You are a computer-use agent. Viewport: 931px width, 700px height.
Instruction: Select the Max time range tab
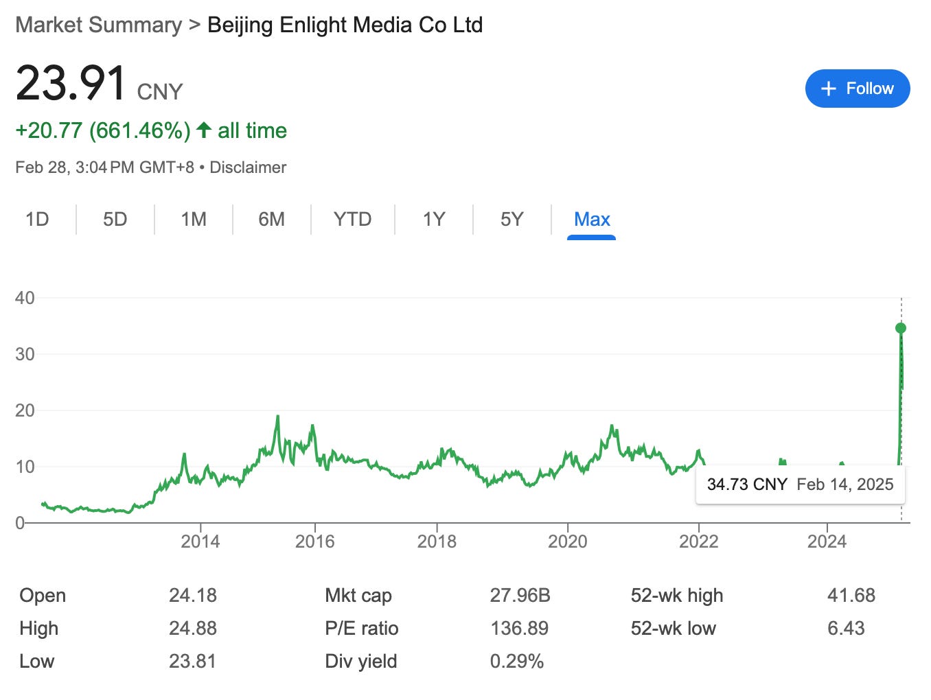(x=592, y=219)
